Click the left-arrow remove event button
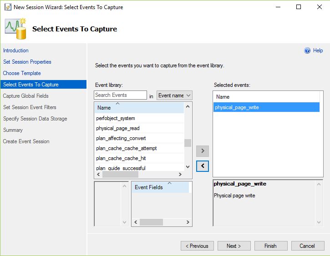This screenshot has width=330, height=256. [202, 166]
